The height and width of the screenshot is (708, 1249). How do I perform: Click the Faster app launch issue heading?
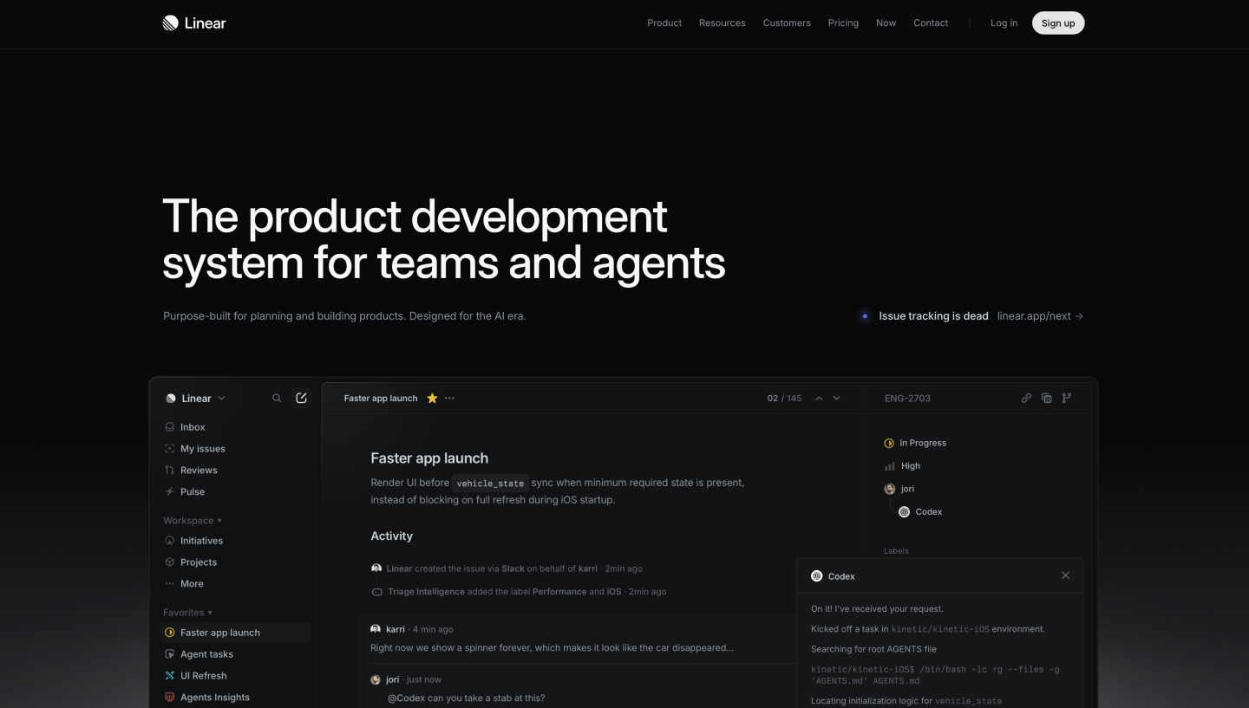[429, 458]
